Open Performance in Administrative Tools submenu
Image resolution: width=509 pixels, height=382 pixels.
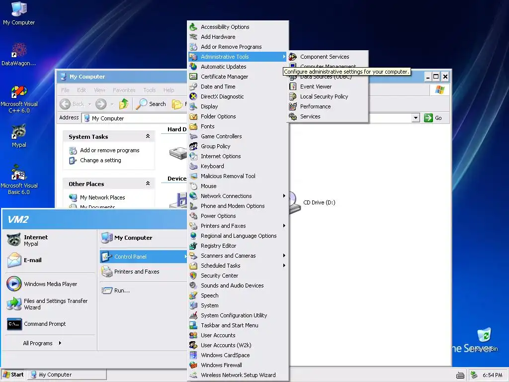pyautogui.click(x=328, y=106)
